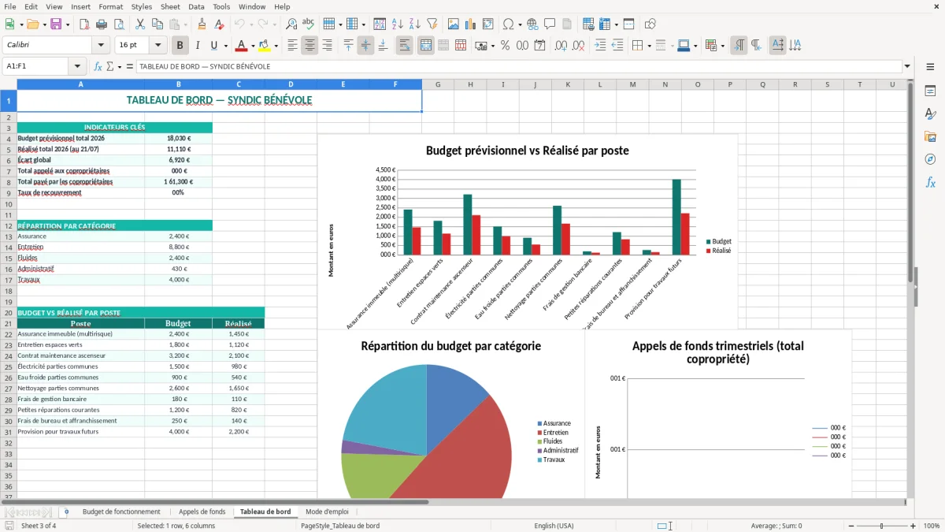Open sidebar Properties panel
Screen dimensions: 945x532
click(x=930, y=91)
